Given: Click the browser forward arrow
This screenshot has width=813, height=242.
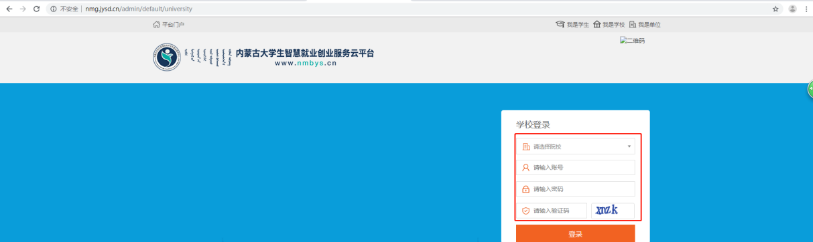Looking at the screenshot, I should pos(23,9).
